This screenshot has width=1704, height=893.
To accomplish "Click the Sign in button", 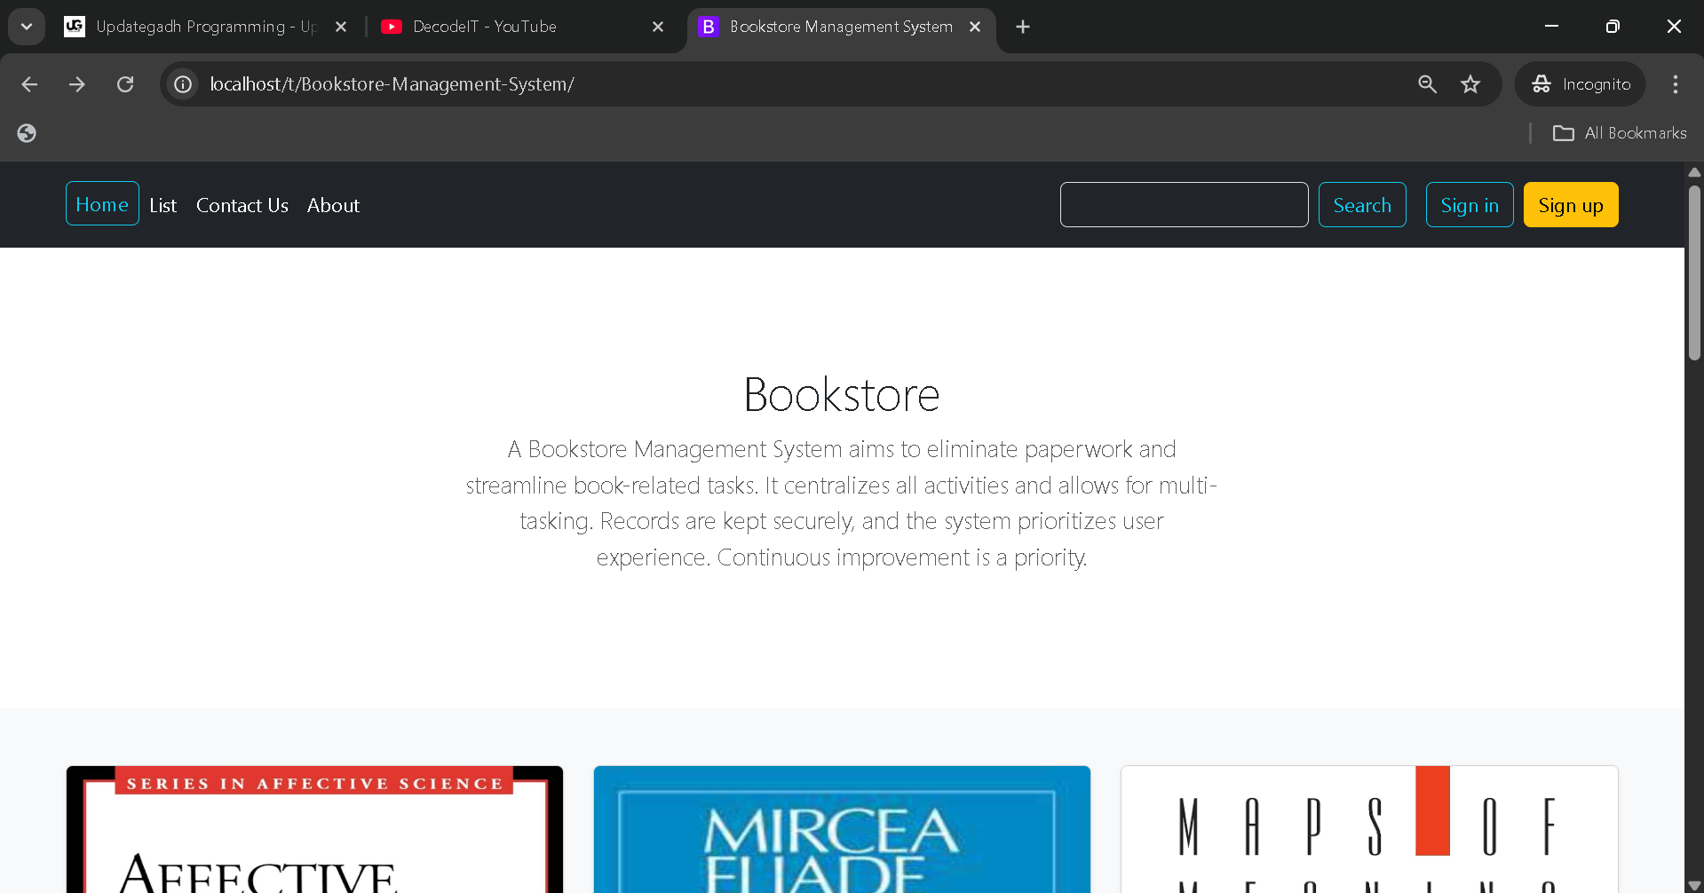I will pos(1469,205).
